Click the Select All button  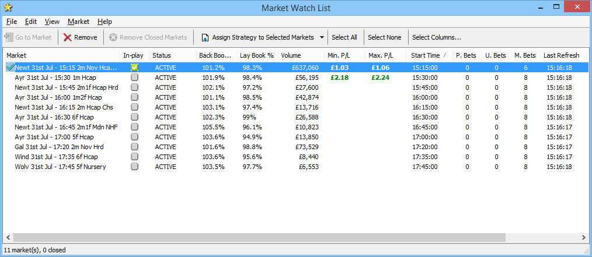pyautogui.click(x=344, y=37)
